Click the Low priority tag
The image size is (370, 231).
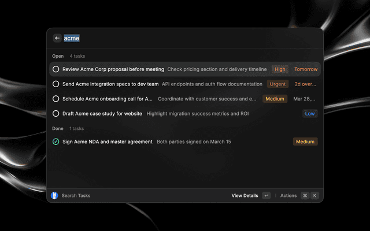coord(310,114)
